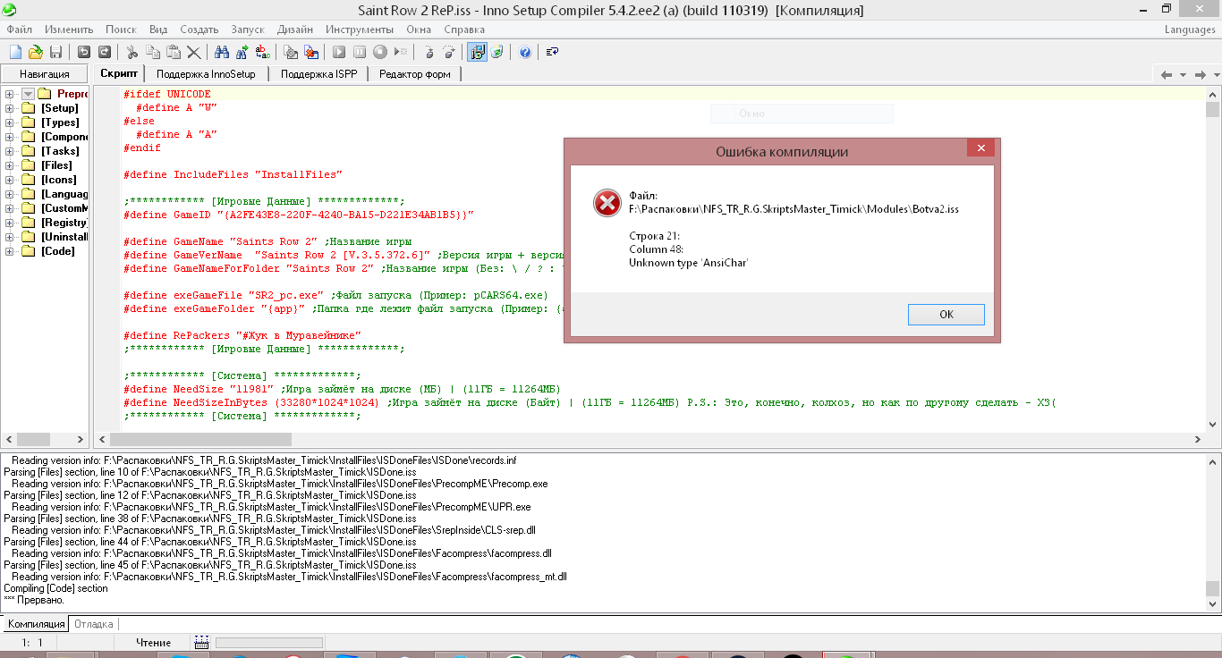
Task: Terminate execution with the stop circle icon
Action: pos(380,52)
